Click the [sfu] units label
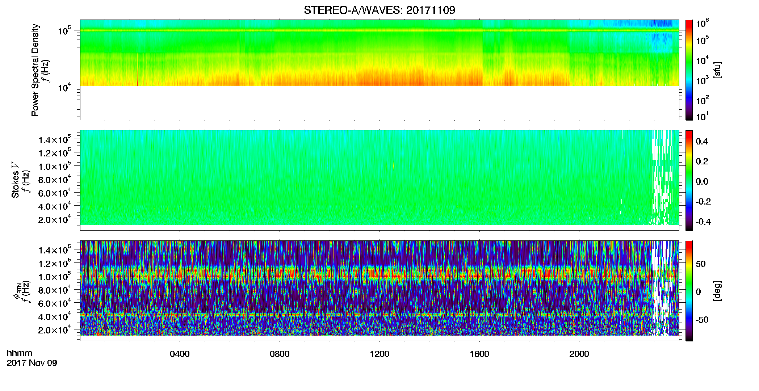This screenshot has width=759, height=391. 717,70
